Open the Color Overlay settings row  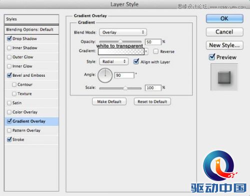tap(31, 112)
